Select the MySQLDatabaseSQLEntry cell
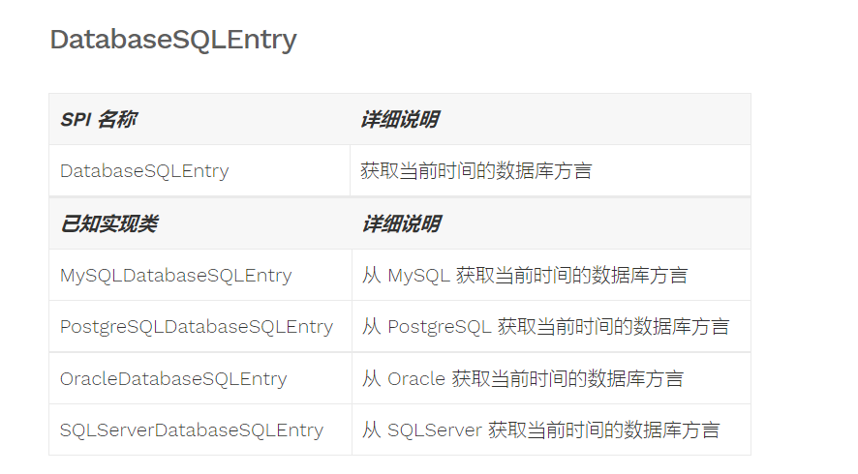Screen dimensions: 858x474 point(175,276)
